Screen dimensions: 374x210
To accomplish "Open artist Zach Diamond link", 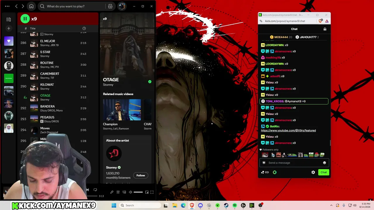I will click(49, 132).
